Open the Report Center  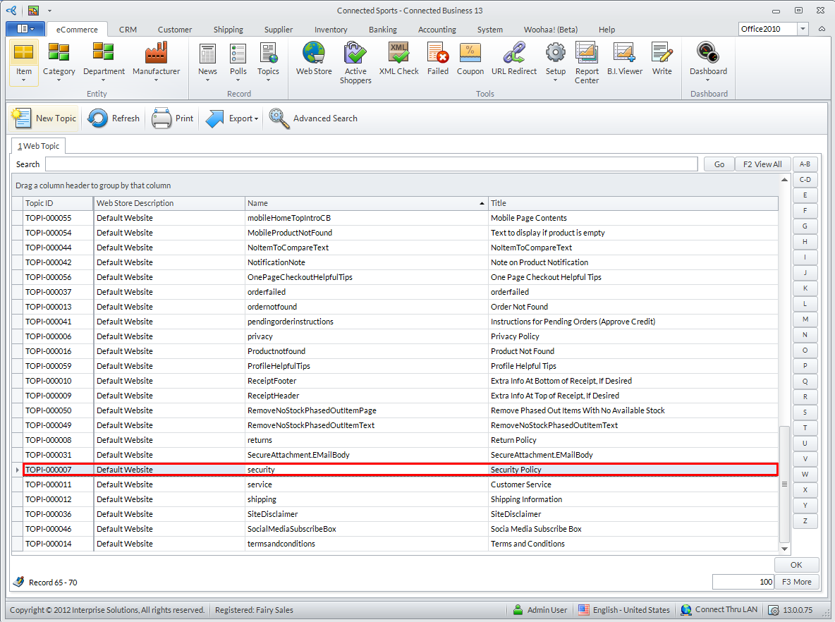click(586, 62)
